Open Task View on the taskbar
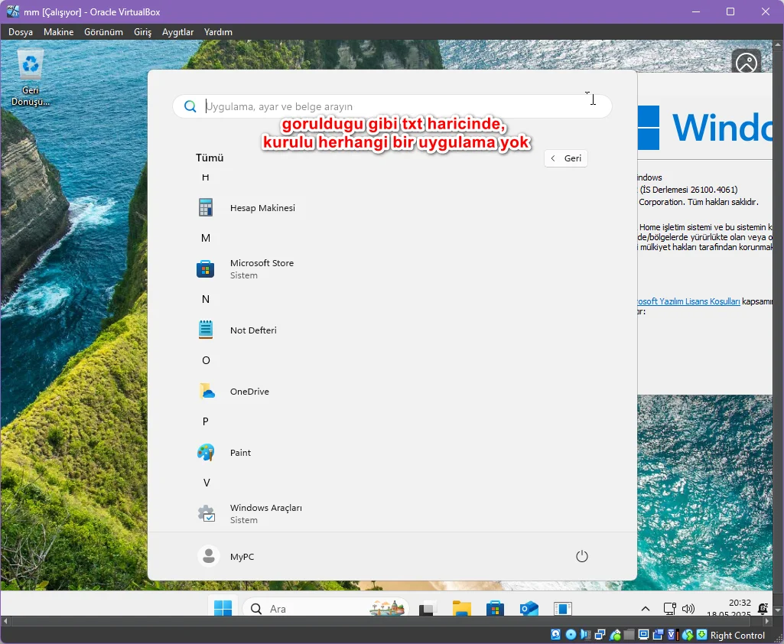This screenshot has height=644, width=784. point(427,609)
